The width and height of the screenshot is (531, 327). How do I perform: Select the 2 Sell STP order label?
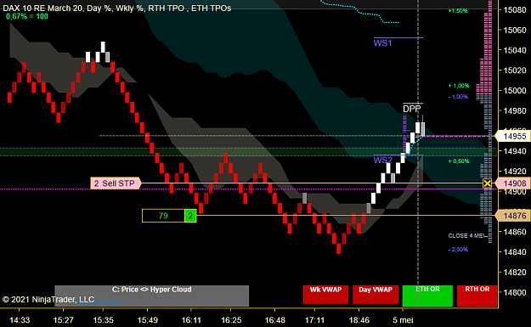116,183
